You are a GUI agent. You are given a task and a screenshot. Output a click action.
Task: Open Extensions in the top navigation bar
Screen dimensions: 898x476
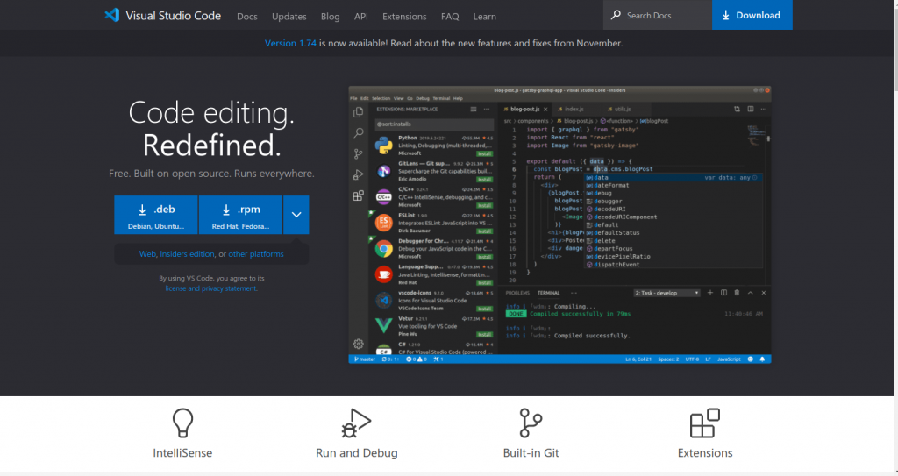click(404, 17)
